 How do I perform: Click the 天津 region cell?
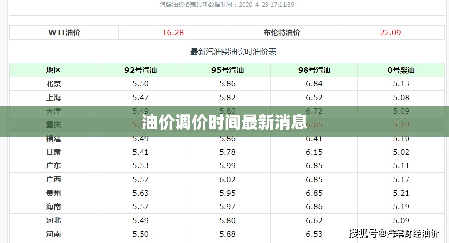[x=53, y=111]
